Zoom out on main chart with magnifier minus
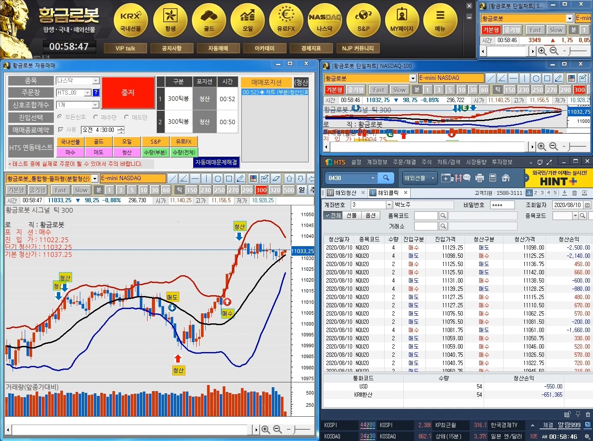 (277, 430)
